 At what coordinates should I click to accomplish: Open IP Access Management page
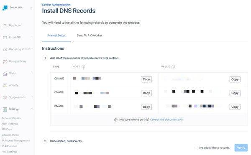(16, 141)
